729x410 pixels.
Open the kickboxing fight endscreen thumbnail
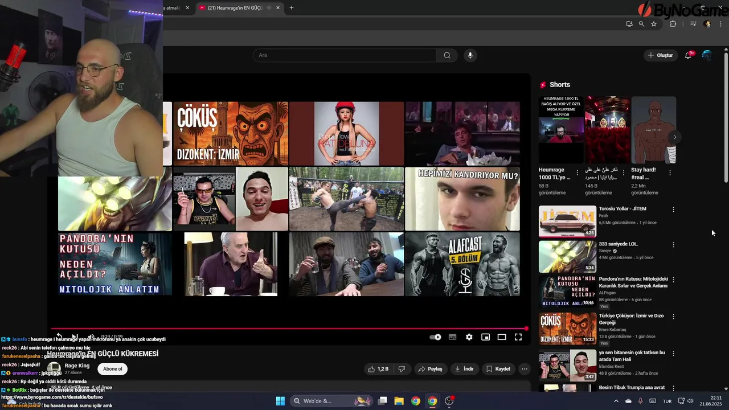(346, 199)
